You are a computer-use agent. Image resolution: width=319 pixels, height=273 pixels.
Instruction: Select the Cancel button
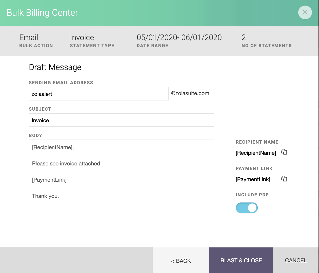pyautogui.click(x=296, y=260)
